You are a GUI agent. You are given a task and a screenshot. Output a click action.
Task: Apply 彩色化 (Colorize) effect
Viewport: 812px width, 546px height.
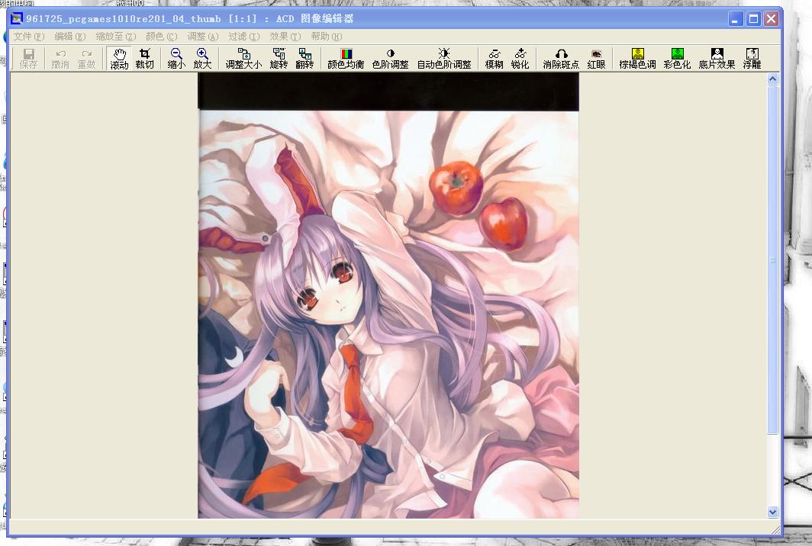pyautogui.click(x=677, y=59)
